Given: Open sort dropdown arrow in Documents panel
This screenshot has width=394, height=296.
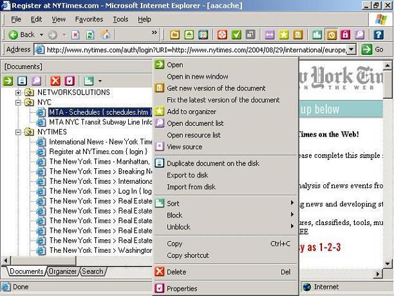Looking at the screenshot, I should [x=100, y=81].
